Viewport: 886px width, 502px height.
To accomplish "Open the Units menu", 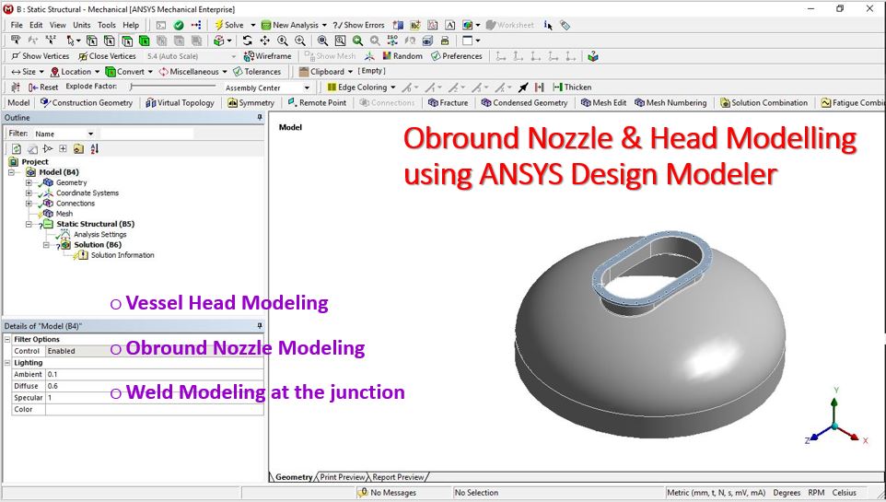I will tap(81, 25).
